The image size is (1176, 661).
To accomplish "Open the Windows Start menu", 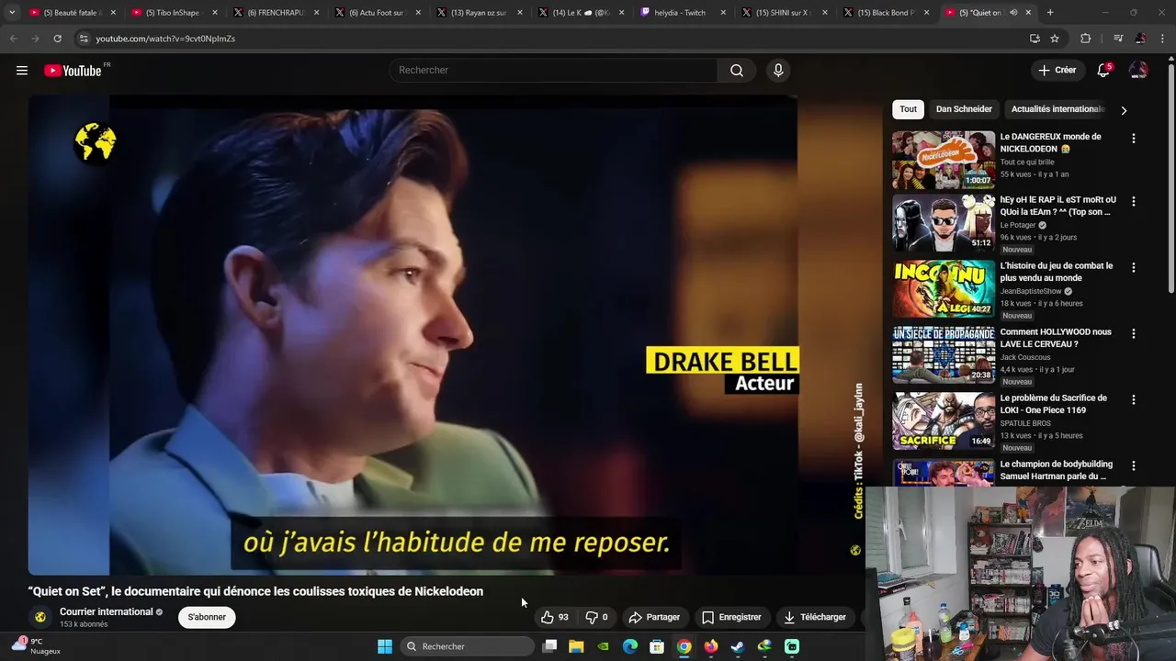I will tap(385, 646).
